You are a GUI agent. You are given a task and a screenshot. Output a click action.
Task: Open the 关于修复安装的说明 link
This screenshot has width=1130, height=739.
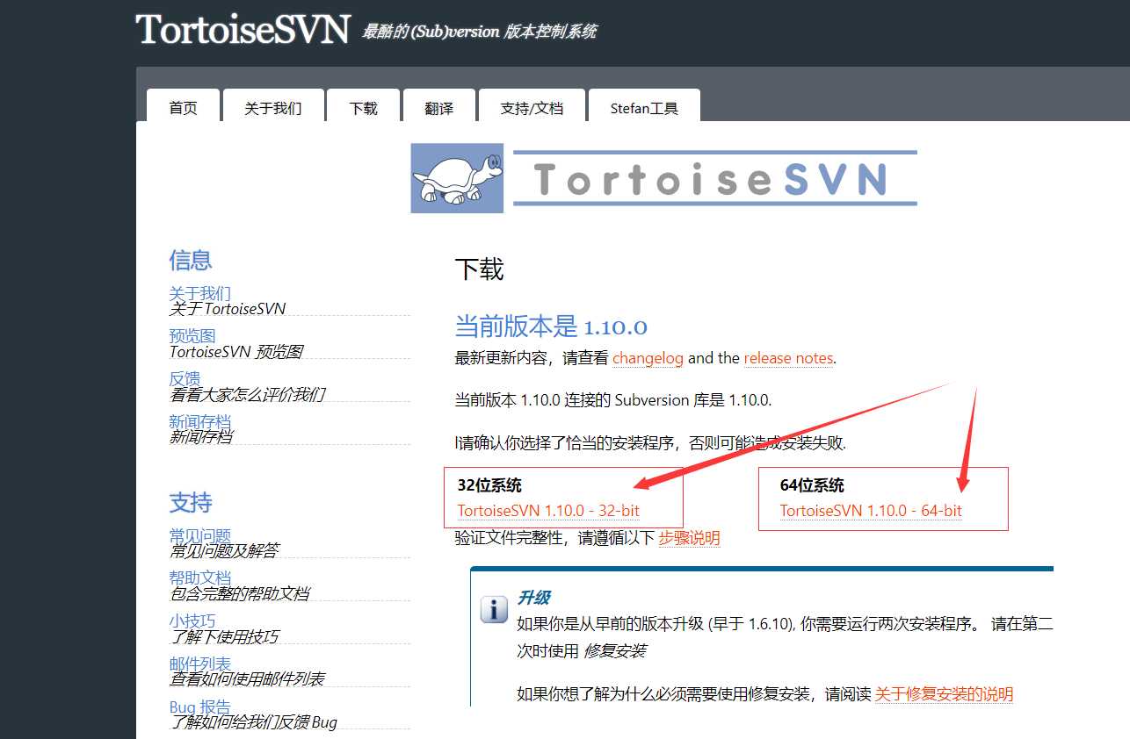click(x=944, y=694)
